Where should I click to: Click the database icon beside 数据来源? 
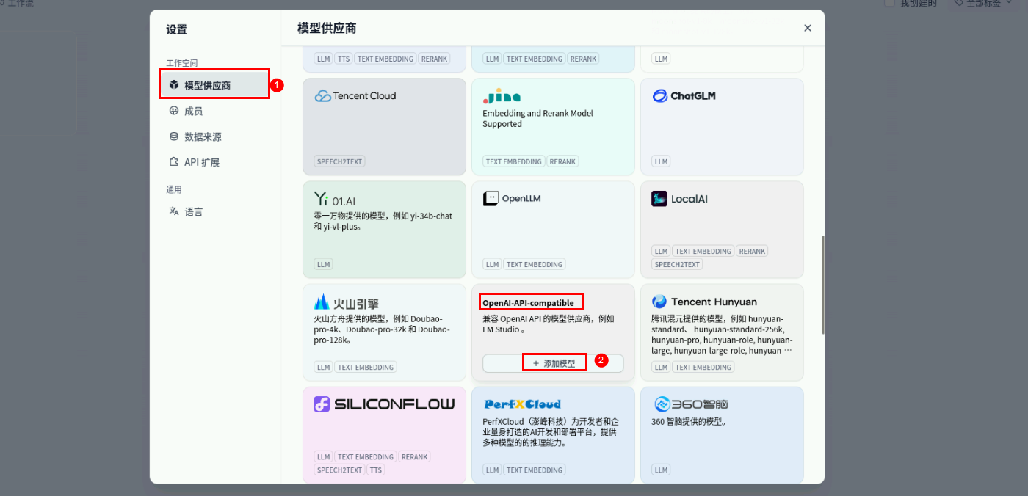pyautogui.click(x=174, y=136)
